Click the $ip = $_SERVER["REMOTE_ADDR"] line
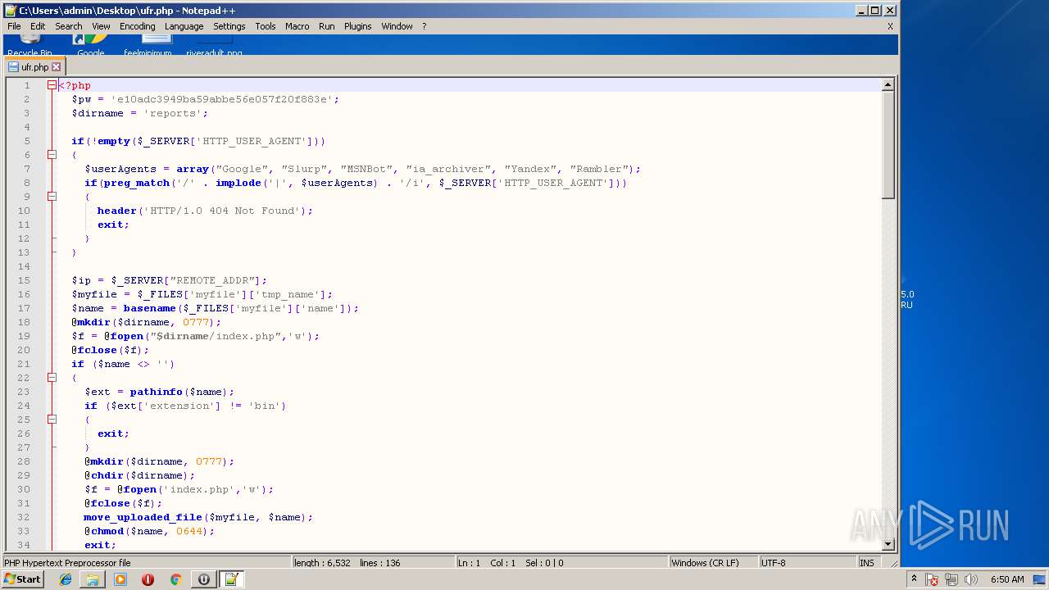 click(169, 280)
